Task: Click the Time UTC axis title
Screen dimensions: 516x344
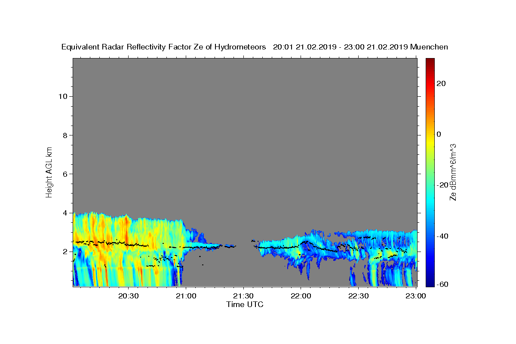Action: click(245, 304)
